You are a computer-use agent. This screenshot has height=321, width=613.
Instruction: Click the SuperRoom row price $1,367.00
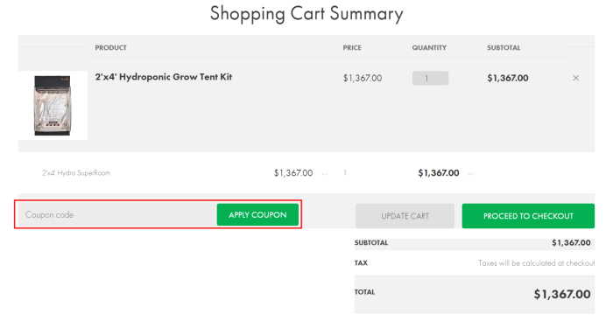[293, 173]
